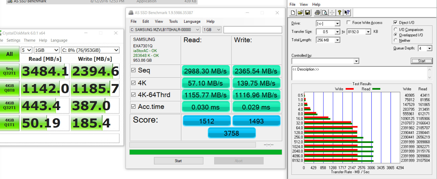Click the green progress bar in AS SSD
Screen dimensions: 437x179
pos(206,152)
